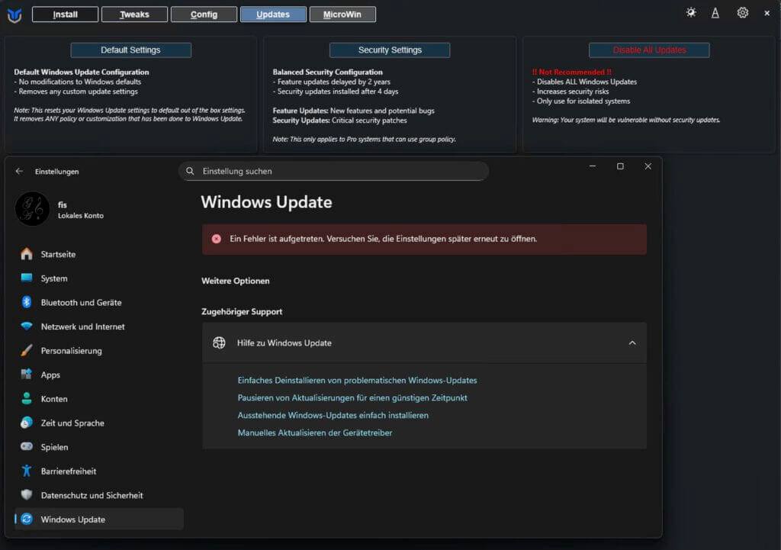The width and height of the screenshot is (781, 550).
Task: Open Apps settings icon
Action: [x=27, y=374]
